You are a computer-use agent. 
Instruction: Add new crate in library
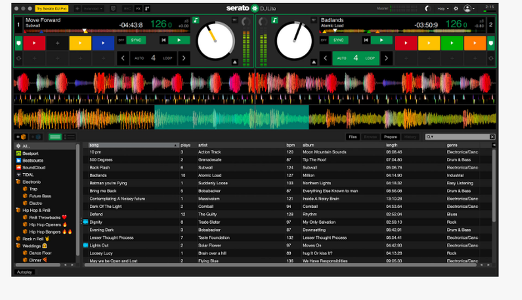[21, 136]
